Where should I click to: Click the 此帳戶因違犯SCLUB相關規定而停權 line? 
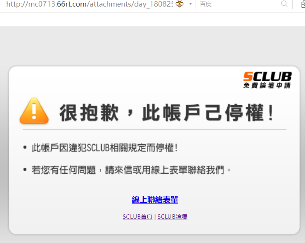105,148
